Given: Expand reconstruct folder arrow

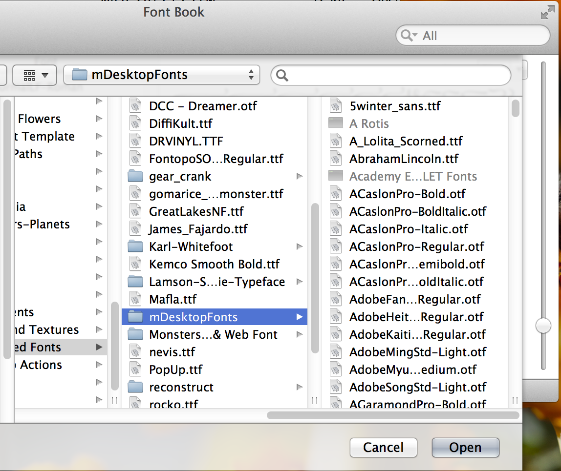Looking at the screenshot, I should 300,387.
